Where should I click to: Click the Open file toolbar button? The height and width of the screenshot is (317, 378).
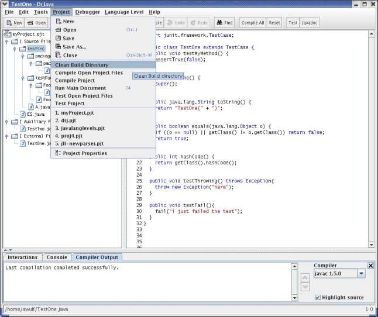(36, 23)
